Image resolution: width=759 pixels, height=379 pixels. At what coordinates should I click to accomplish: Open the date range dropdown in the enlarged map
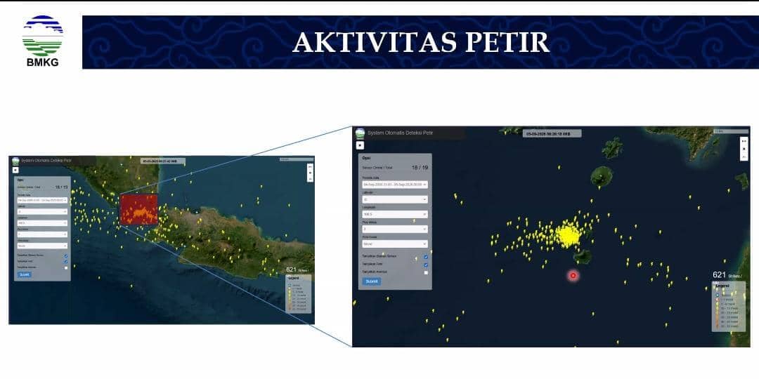click(x=394, y=185)
